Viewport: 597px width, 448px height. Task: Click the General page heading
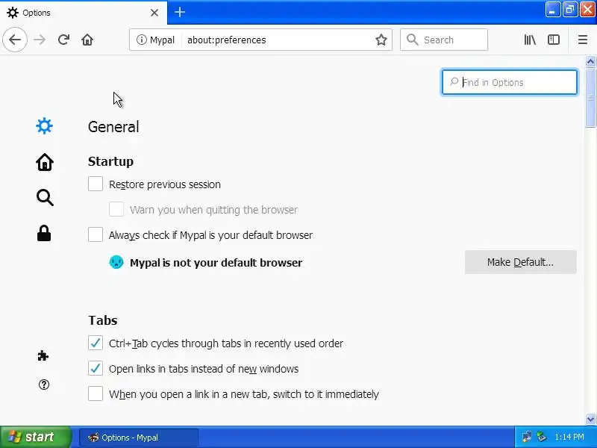(x=113, y=127)
